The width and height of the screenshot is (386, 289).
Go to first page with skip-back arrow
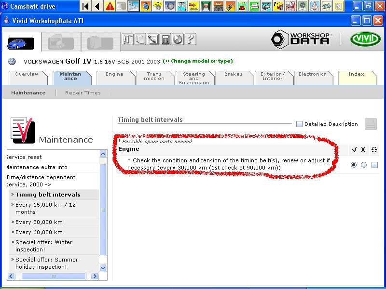click(85, 6)
